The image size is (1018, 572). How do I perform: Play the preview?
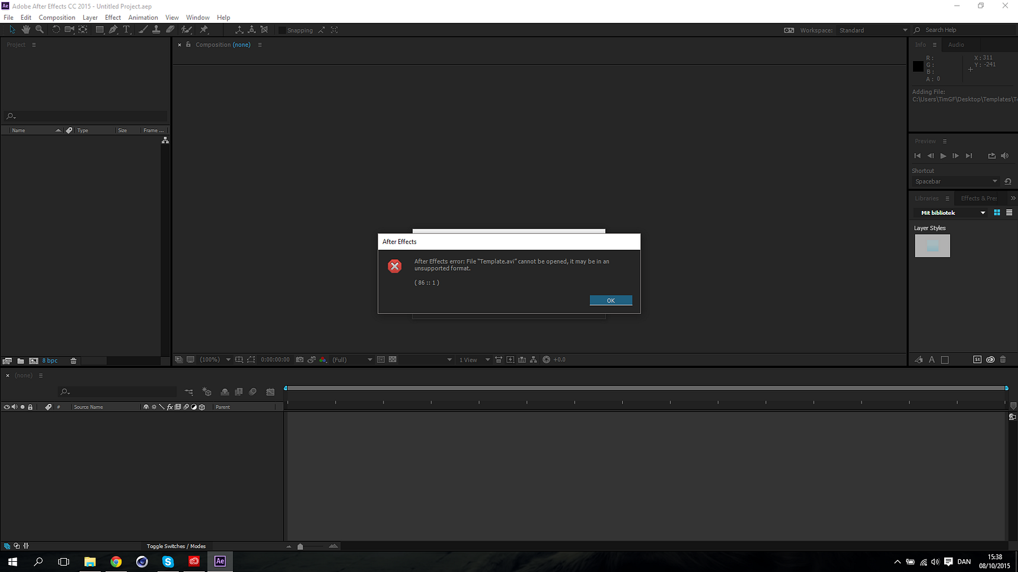(943, 156)
